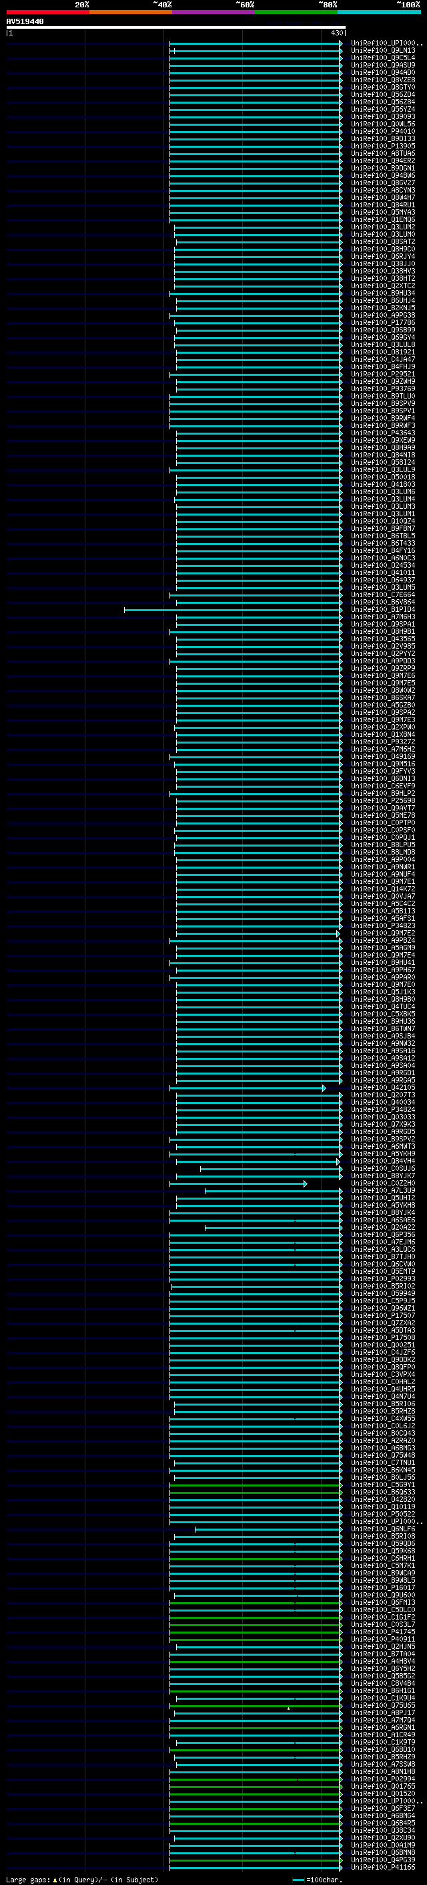427x1885 pixels.
Task: Open hit UniRef100_Q40034
Action: coord(383,1102)
